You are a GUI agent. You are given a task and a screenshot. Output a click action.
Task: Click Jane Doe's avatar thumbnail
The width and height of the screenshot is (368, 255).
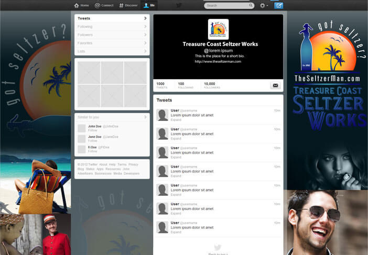click(x=81, y=139)
